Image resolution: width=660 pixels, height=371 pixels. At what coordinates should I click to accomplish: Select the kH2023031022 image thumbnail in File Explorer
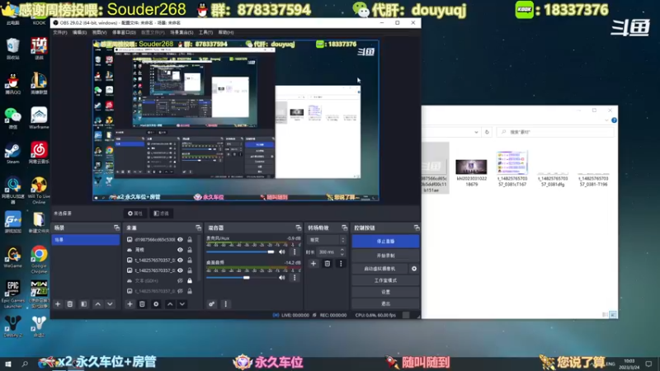(x=471, y=167)
